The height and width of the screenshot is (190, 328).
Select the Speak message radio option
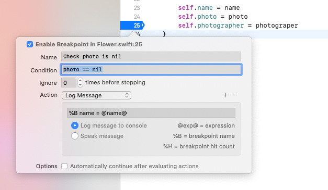point(75,136)
